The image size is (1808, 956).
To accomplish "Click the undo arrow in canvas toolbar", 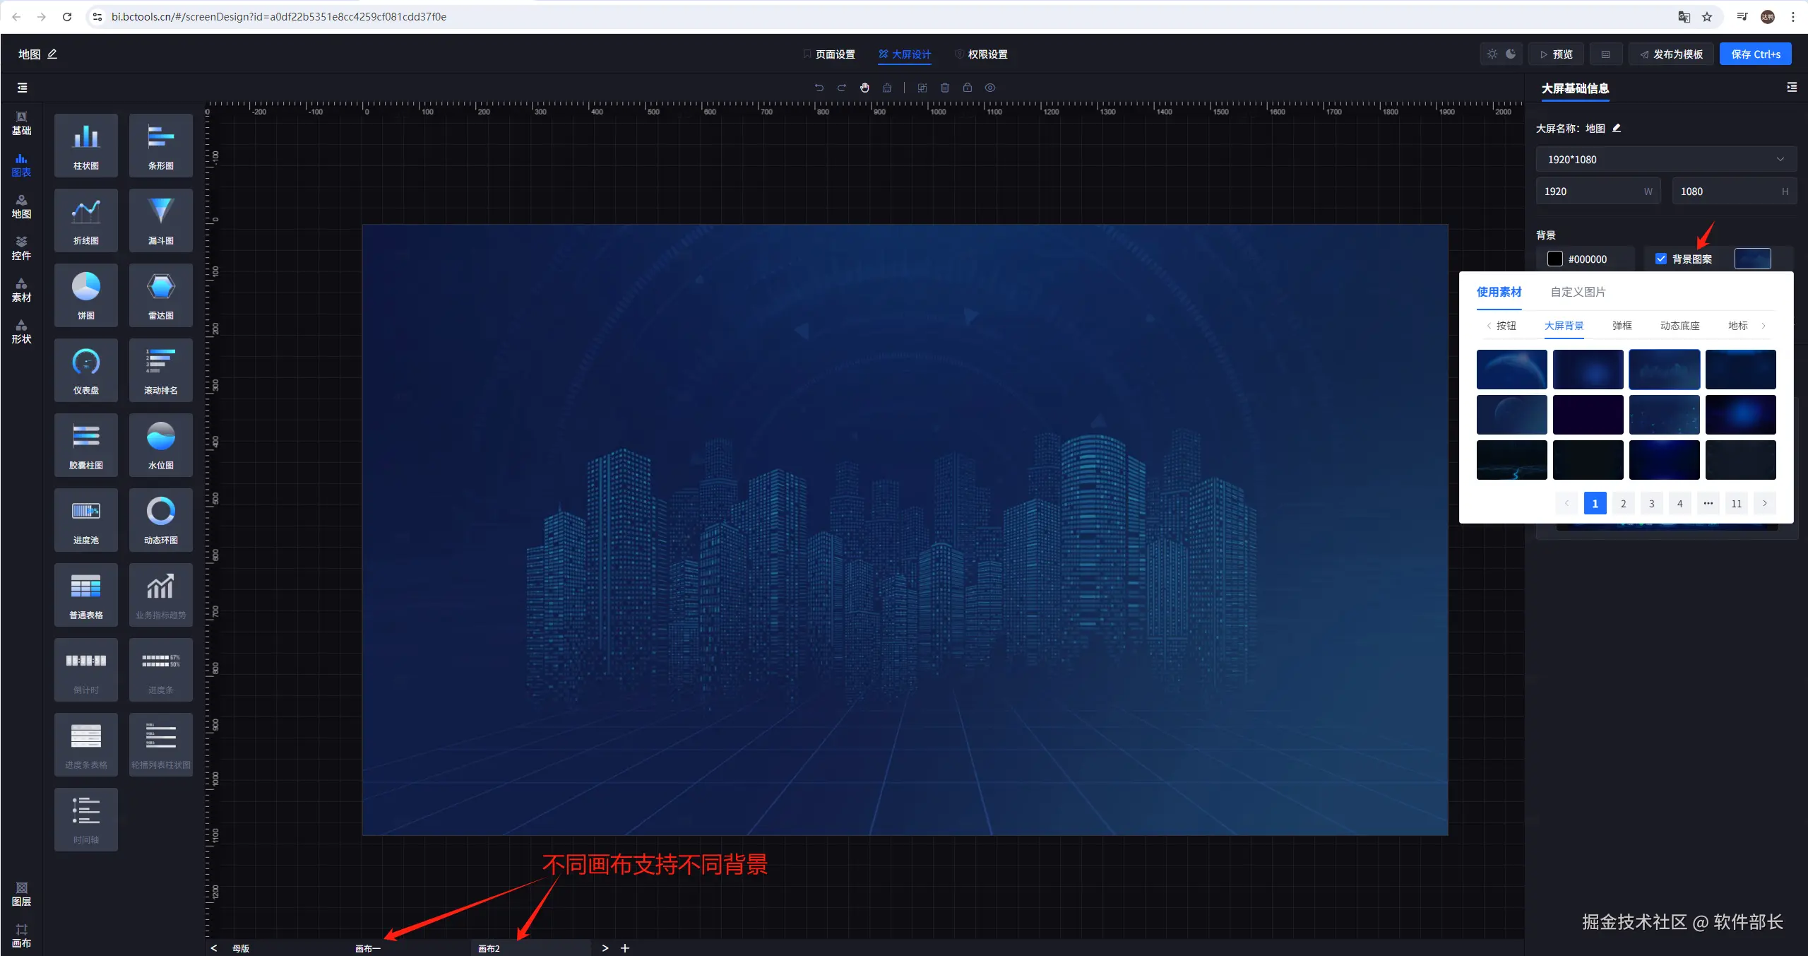I will tap(819, 88).
